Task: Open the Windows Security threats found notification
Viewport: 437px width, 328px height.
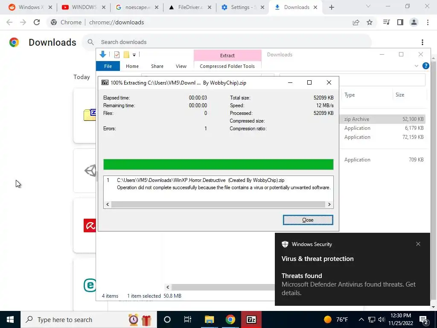Action: 352,269
